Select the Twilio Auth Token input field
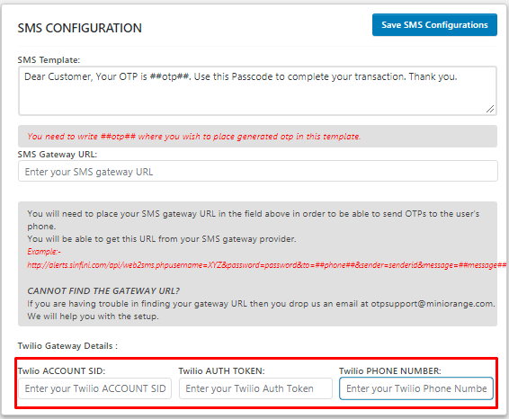 pyautogui.click(x=255, y=388)
